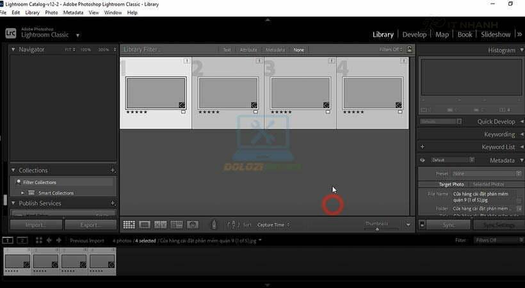This screenshot has height=288, width=525.
Task: Switch to Loupe view in toolbar
Action: 145,225
